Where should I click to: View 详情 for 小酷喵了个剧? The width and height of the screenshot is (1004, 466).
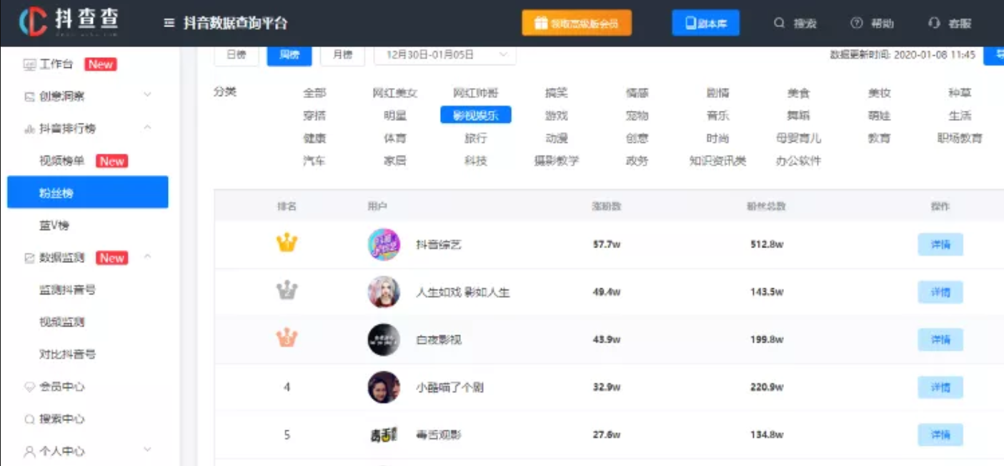(x=940, y=387)
